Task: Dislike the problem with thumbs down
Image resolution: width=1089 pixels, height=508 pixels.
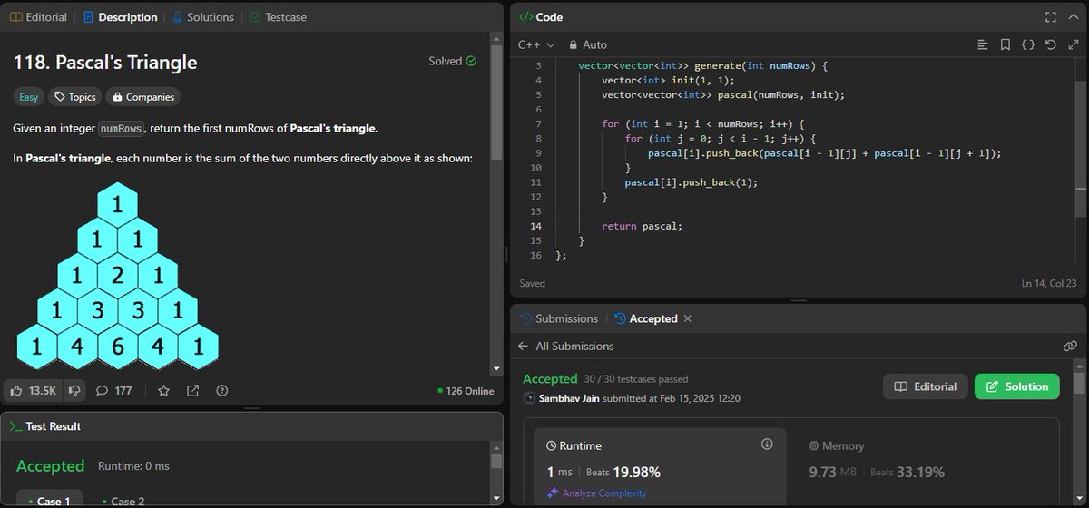Action: click(74, 391)
